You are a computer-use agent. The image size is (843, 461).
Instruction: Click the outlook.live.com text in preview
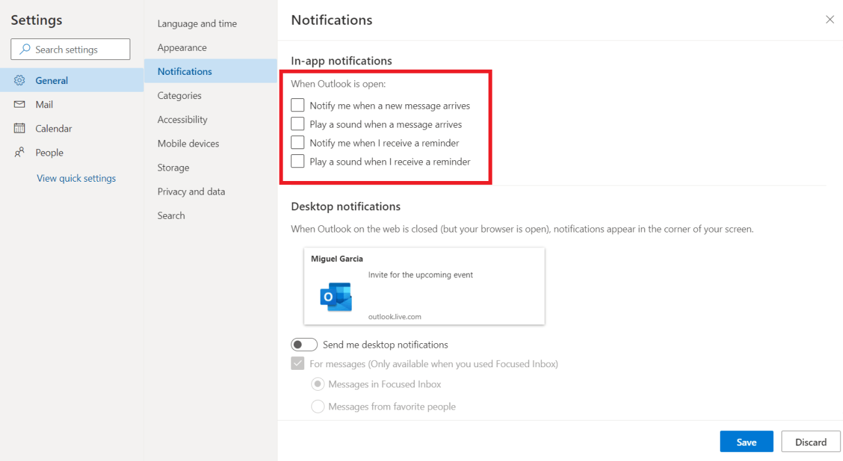[x=395, y=316]
